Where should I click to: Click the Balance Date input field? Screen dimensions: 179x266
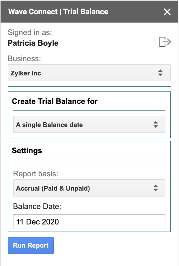(x=89, y=222)
